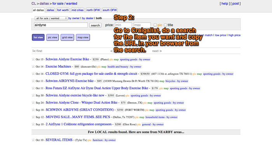Open Schwinn Airdyne Exercise Bike listing
This screenshot has width=272, height=145.
pyautogui.click(x=67, y=59)
